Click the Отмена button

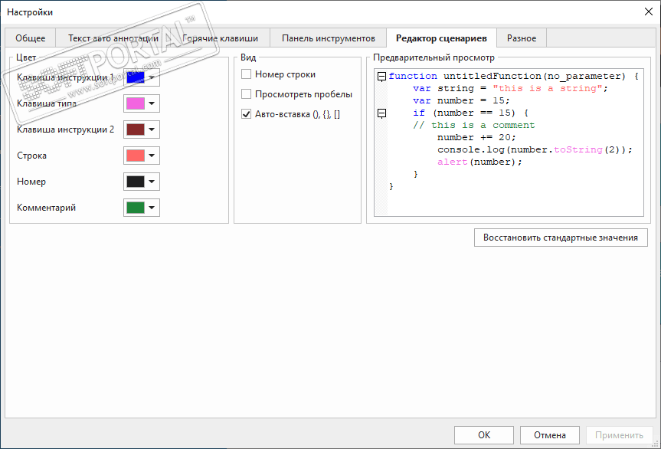click(x=550, y=434)
